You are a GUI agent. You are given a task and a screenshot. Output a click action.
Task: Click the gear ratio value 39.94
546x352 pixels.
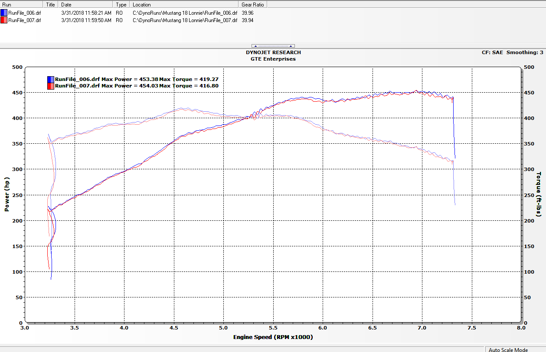248,20
